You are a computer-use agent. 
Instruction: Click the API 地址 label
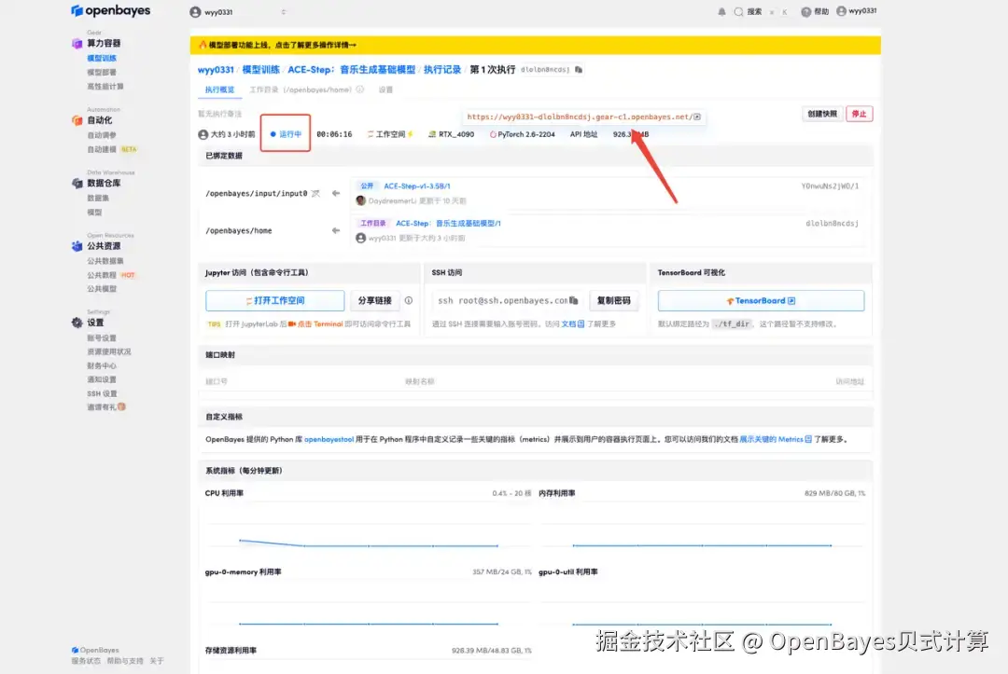pos(583,134)
